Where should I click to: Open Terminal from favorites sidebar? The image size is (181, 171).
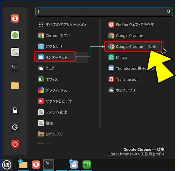[15, 69]
